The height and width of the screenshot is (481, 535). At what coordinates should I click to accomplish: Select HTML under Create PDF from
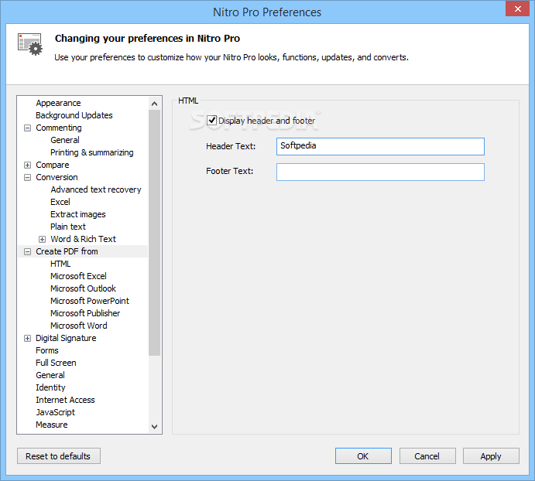coord(60,264)
